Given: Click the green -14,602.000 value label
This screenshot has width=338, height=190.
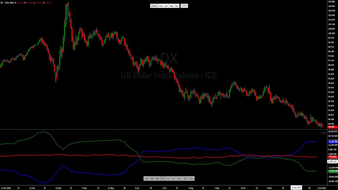Looking at the screenshot, I should tap(333, 171).
